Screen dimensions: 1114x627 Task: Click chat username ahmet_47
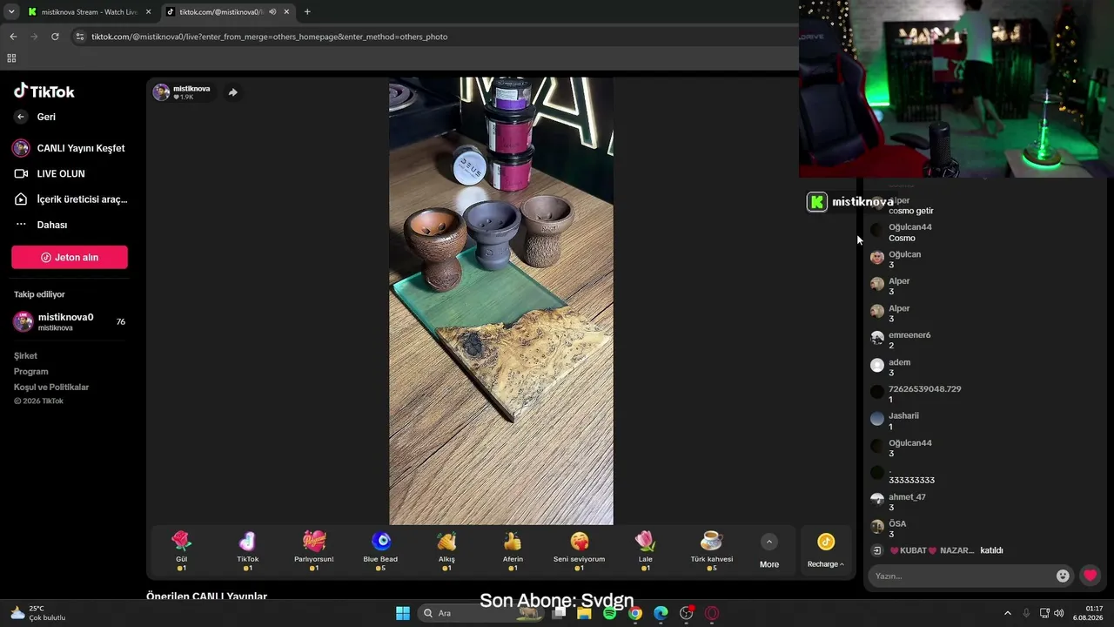[x=907, y=497]
